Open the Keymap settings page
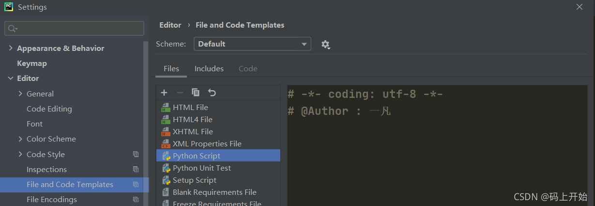The image size is (595, 206). [32, 63]
